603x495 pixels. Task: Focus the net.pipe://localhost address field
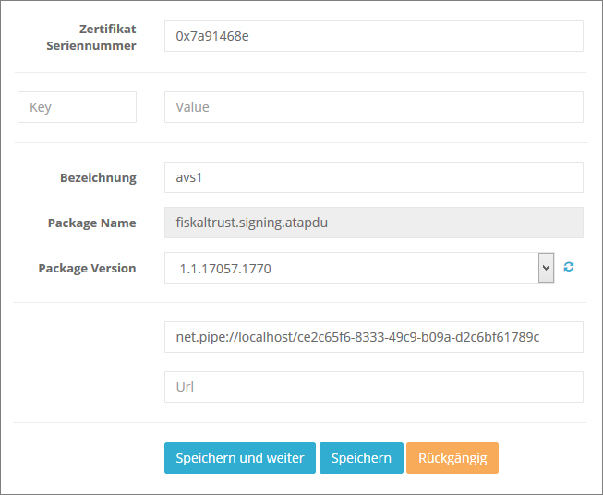(373, 337)
